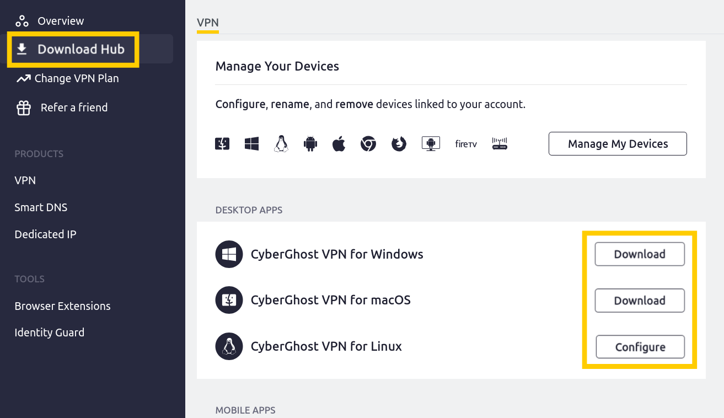Click the DESKTOP APPS section header

(249, 210)
